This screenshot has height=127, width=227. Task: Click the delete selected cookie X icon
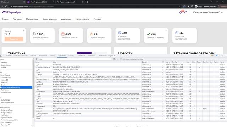tap(118, 59)
